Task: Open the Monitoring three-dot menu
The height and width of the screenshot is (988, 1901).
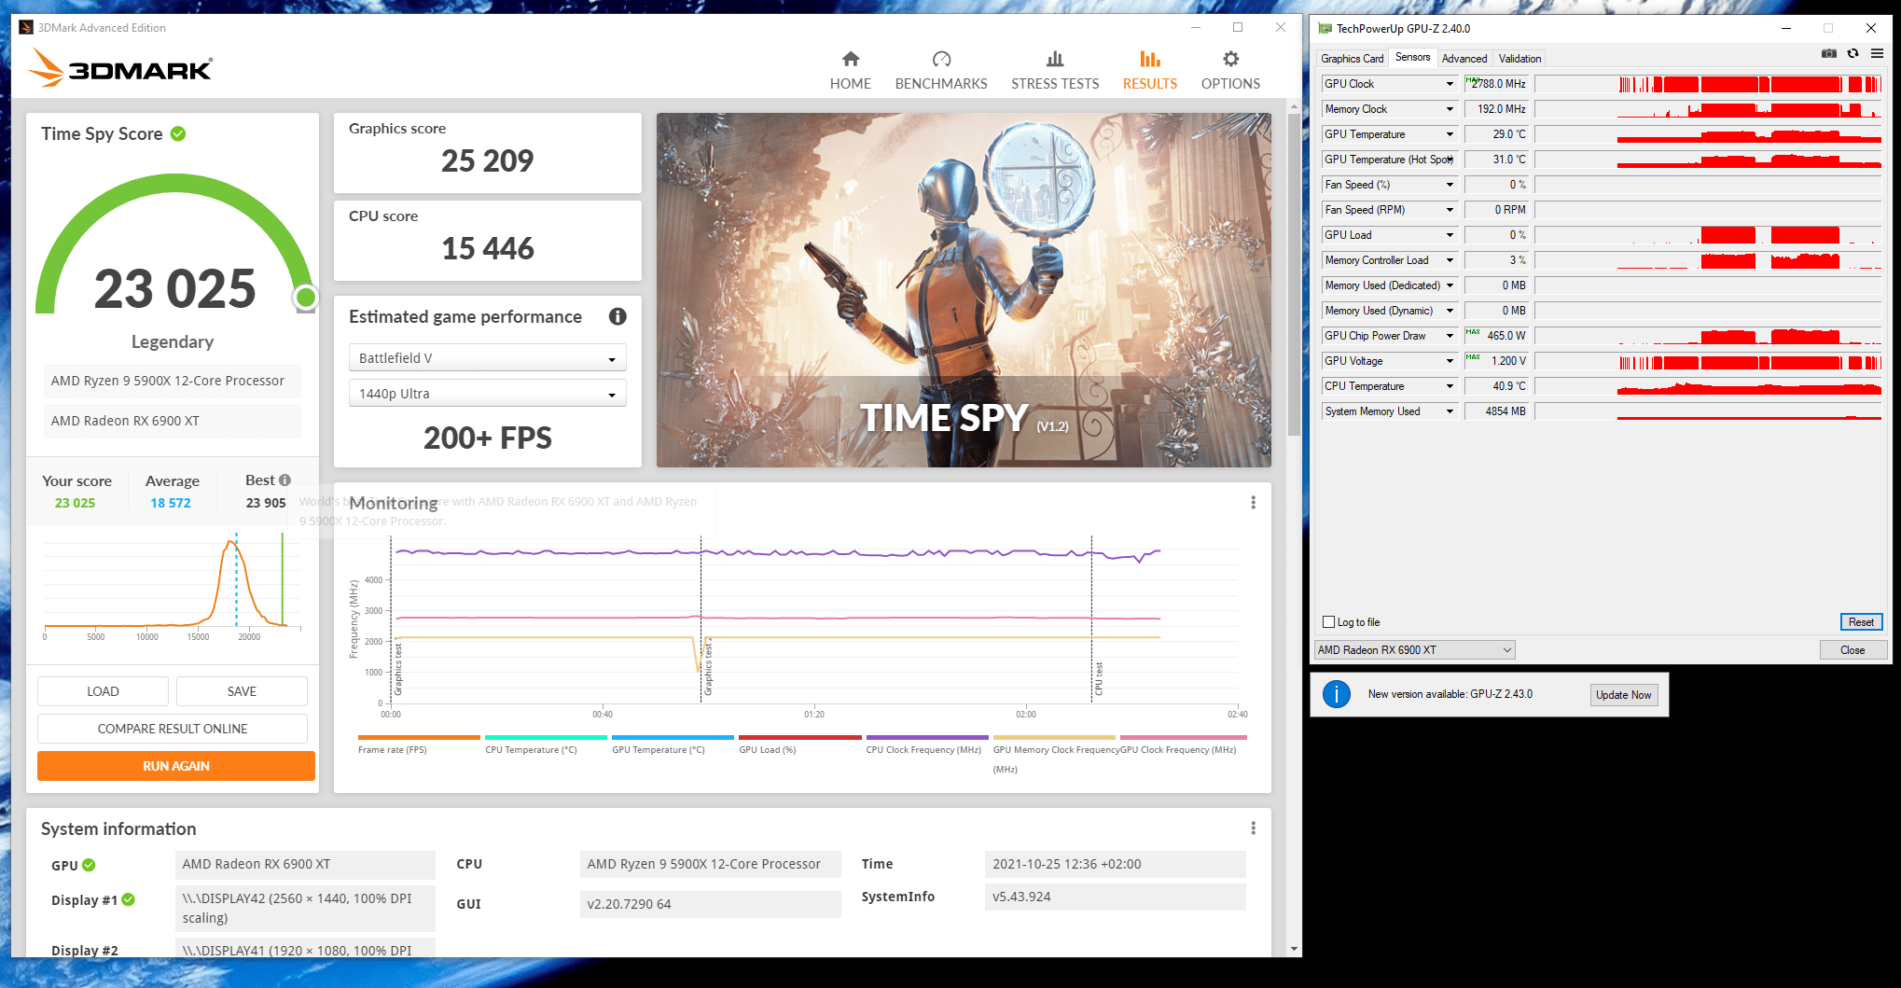Action: coord(1253,503)
